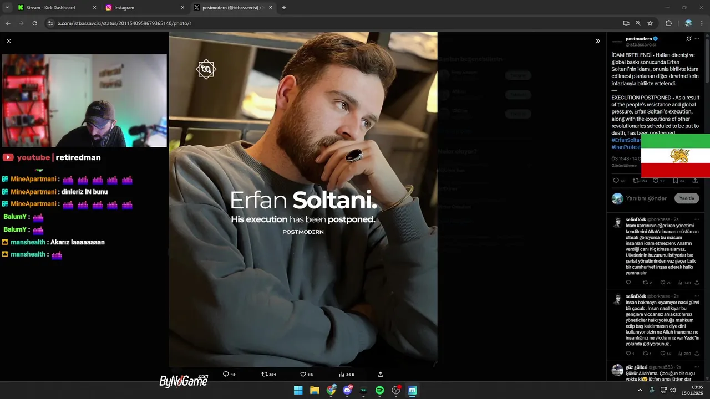710x399 pixels.
Task: Open more options on selinBörk's first reply
Action: point(697,219)
